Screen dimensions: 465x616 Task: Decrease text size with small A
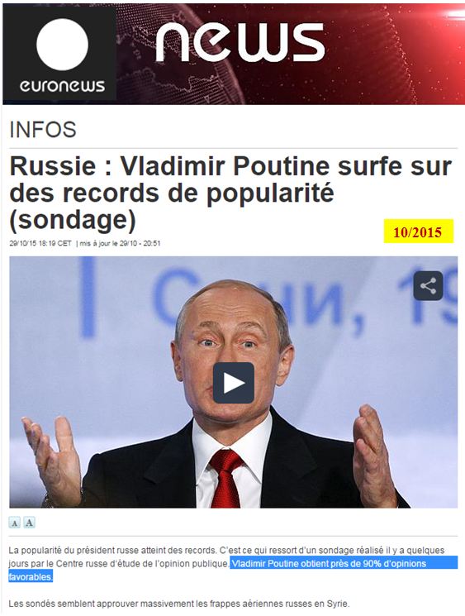click(15, 523)
